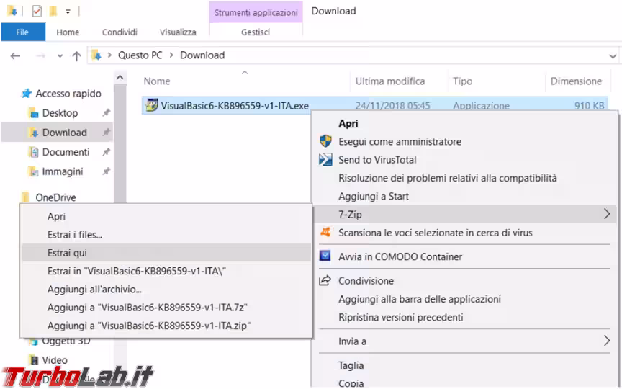The width and height of the screenshot is (622, 389).
Task: Click the quick access properties checkmark icon
Action: point(37,11)
